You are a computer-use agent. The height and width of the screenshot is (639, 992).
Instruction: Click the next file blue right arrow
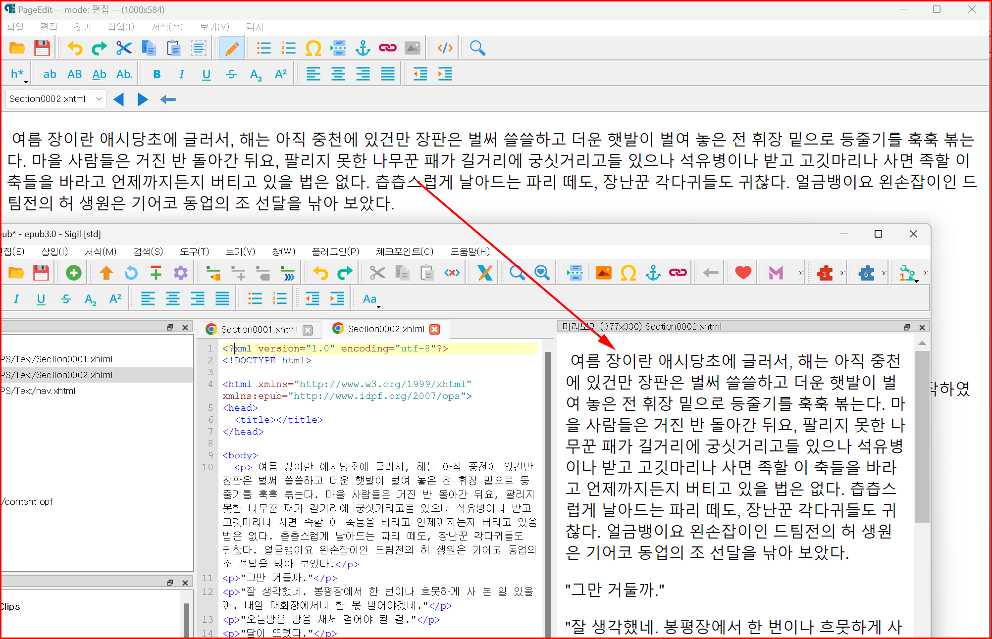tap(143, 99)
